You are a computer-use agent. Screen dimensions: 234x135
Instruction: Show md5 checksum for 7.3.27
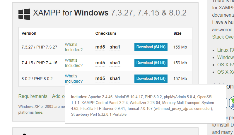100,47
